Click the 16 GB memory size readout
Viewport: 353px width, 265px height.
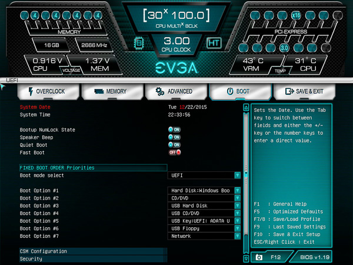[52, 45]
